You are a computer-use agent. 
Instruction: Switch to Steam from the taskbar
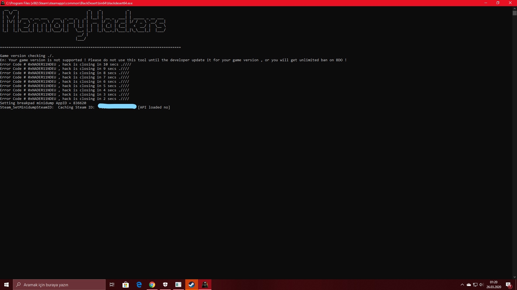[191, 285]
